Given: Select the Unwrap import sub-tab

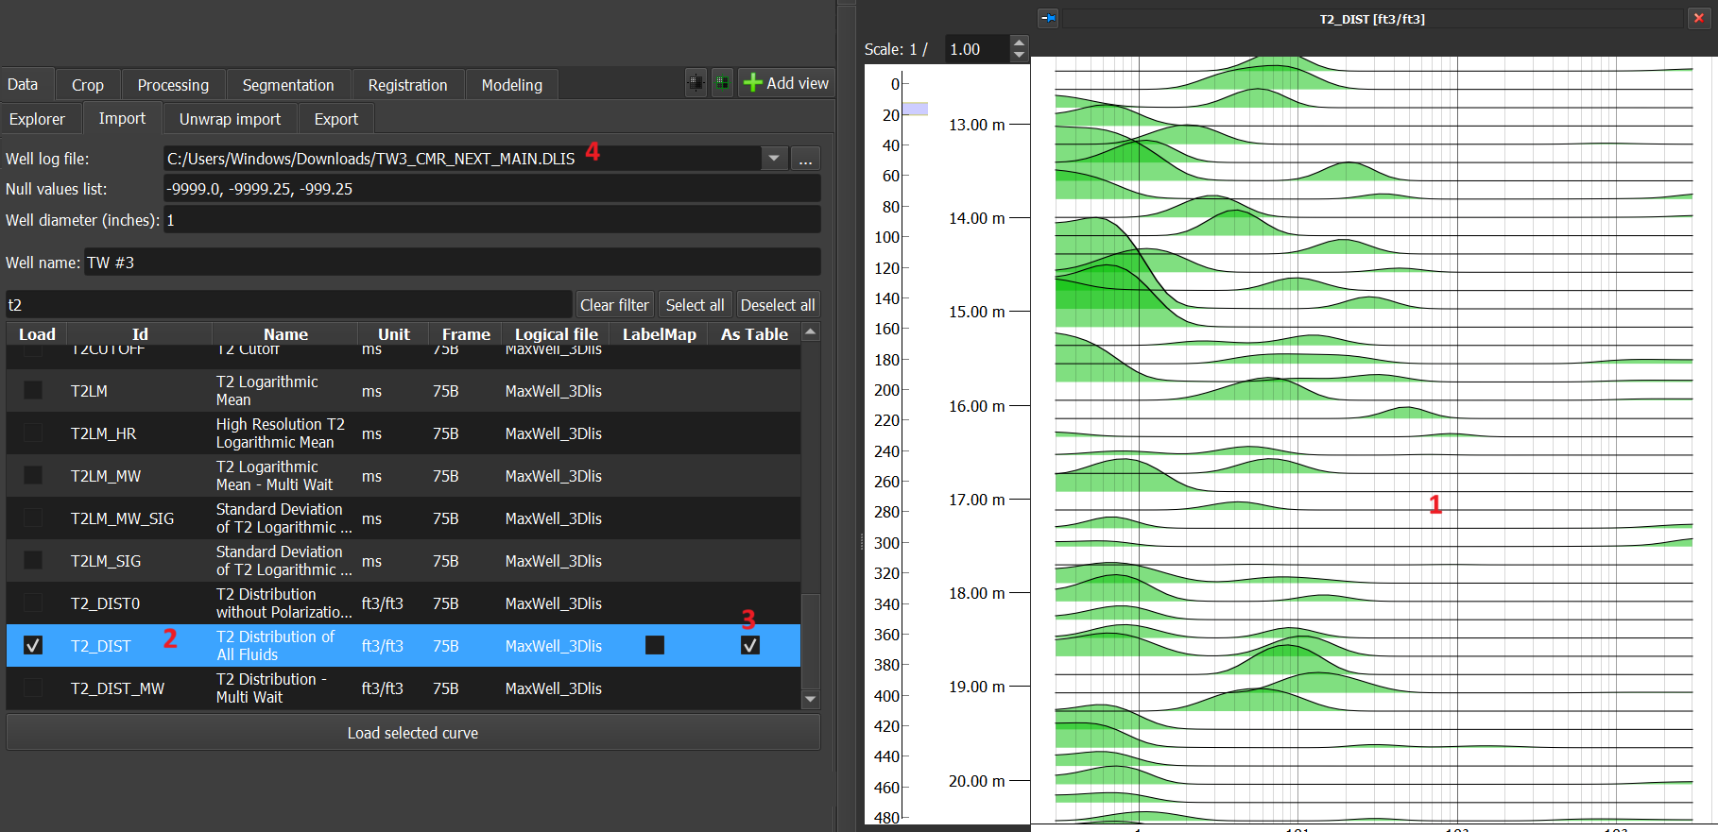Looking at the screenshot, I should coord(230,119).
